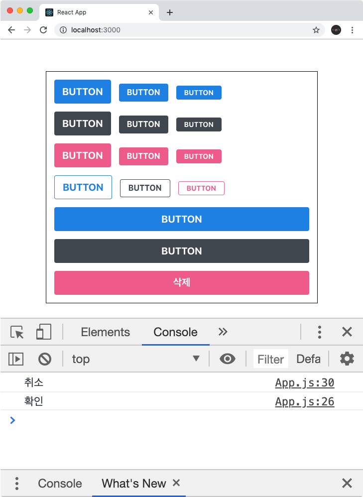Image resolution: width=363 pixels, height=497 pixels.
Task: Activate the inspect element picker icon
Action: [17, 332]
